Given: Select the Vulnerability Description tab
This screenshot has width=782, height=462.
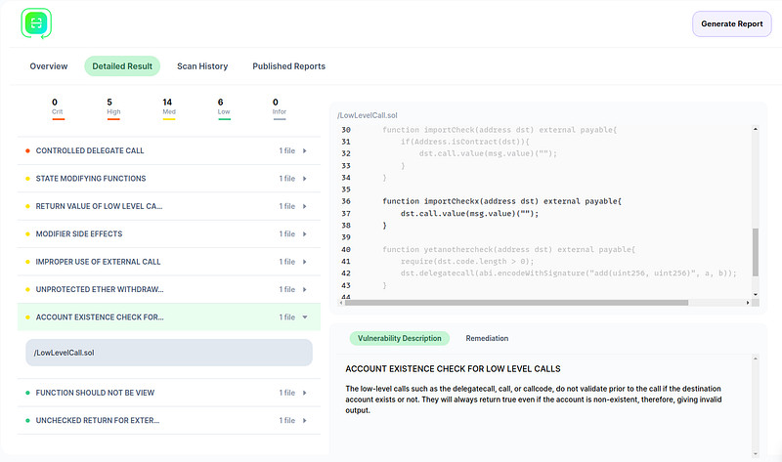Looking at the screenshot, I should [398, 338].
